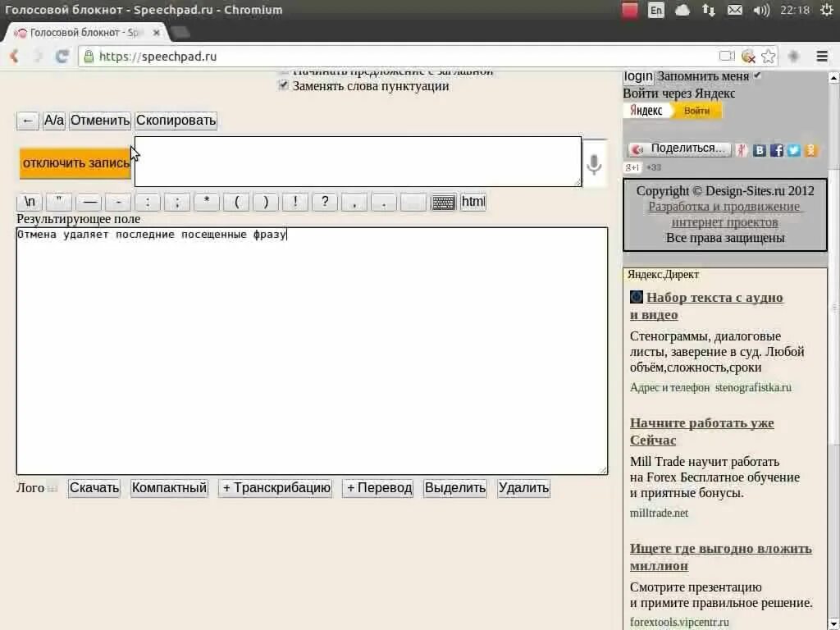Insert a comma with the , button
Viewport: 840px width, 630px height.
(x=354, y=202)
